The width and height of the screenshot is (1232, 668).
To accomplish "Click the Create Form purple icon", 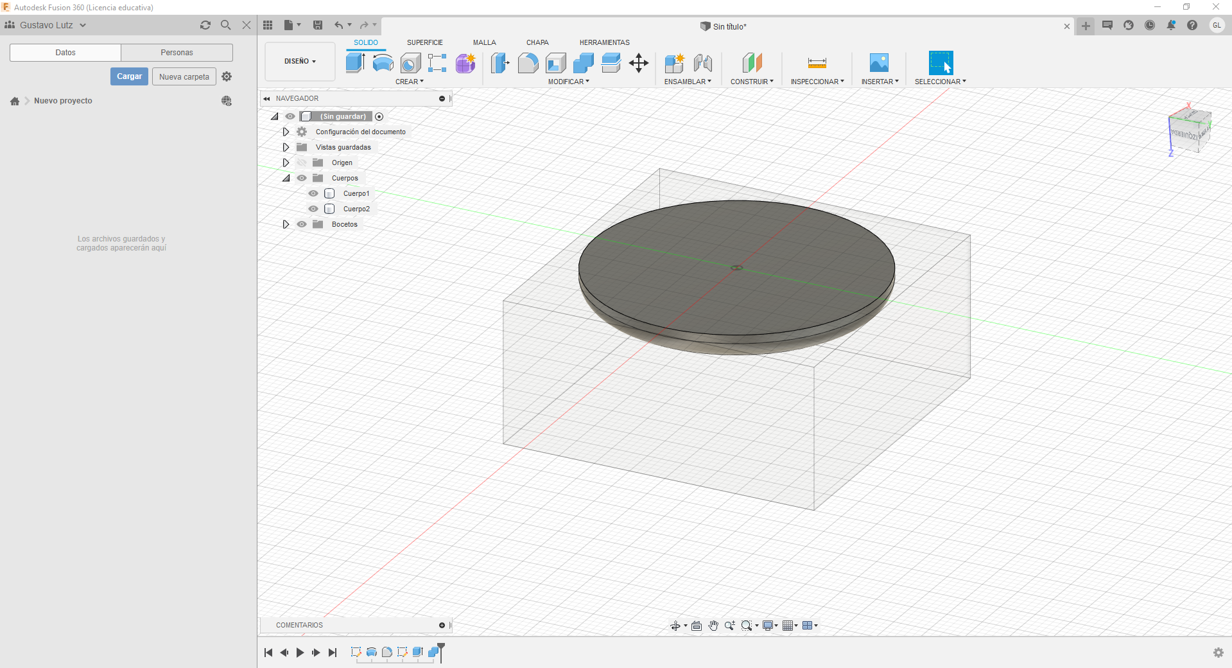I will pos(465,63).
